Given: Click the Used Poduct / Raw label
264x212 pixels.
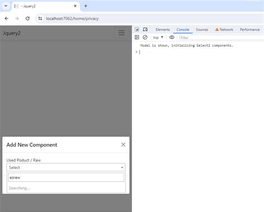Looking at the screenshot, I should tap(23, 160).
